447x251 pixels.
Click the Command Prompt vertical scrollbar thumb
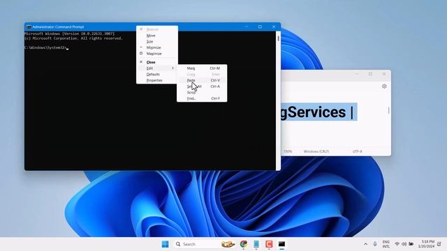[x=278, y=38]
